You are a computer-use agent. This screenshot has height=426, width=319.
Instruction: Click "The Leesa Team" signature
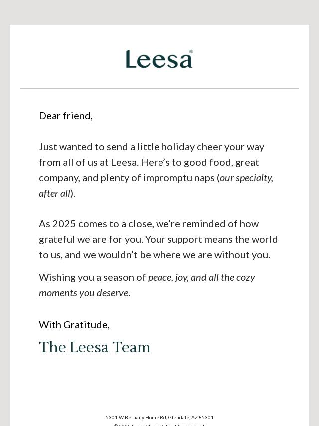(x=95, y=347)
